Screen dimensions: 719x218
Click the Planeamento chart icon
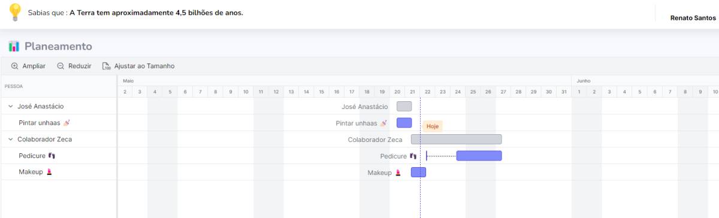14,46
